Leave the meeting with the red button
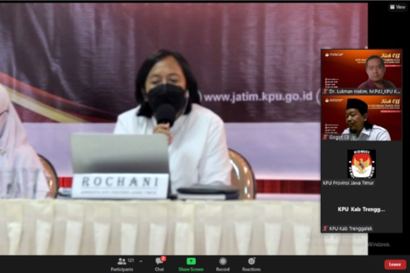The width and height of the screenshot is (410, 273). pos(395,264)
